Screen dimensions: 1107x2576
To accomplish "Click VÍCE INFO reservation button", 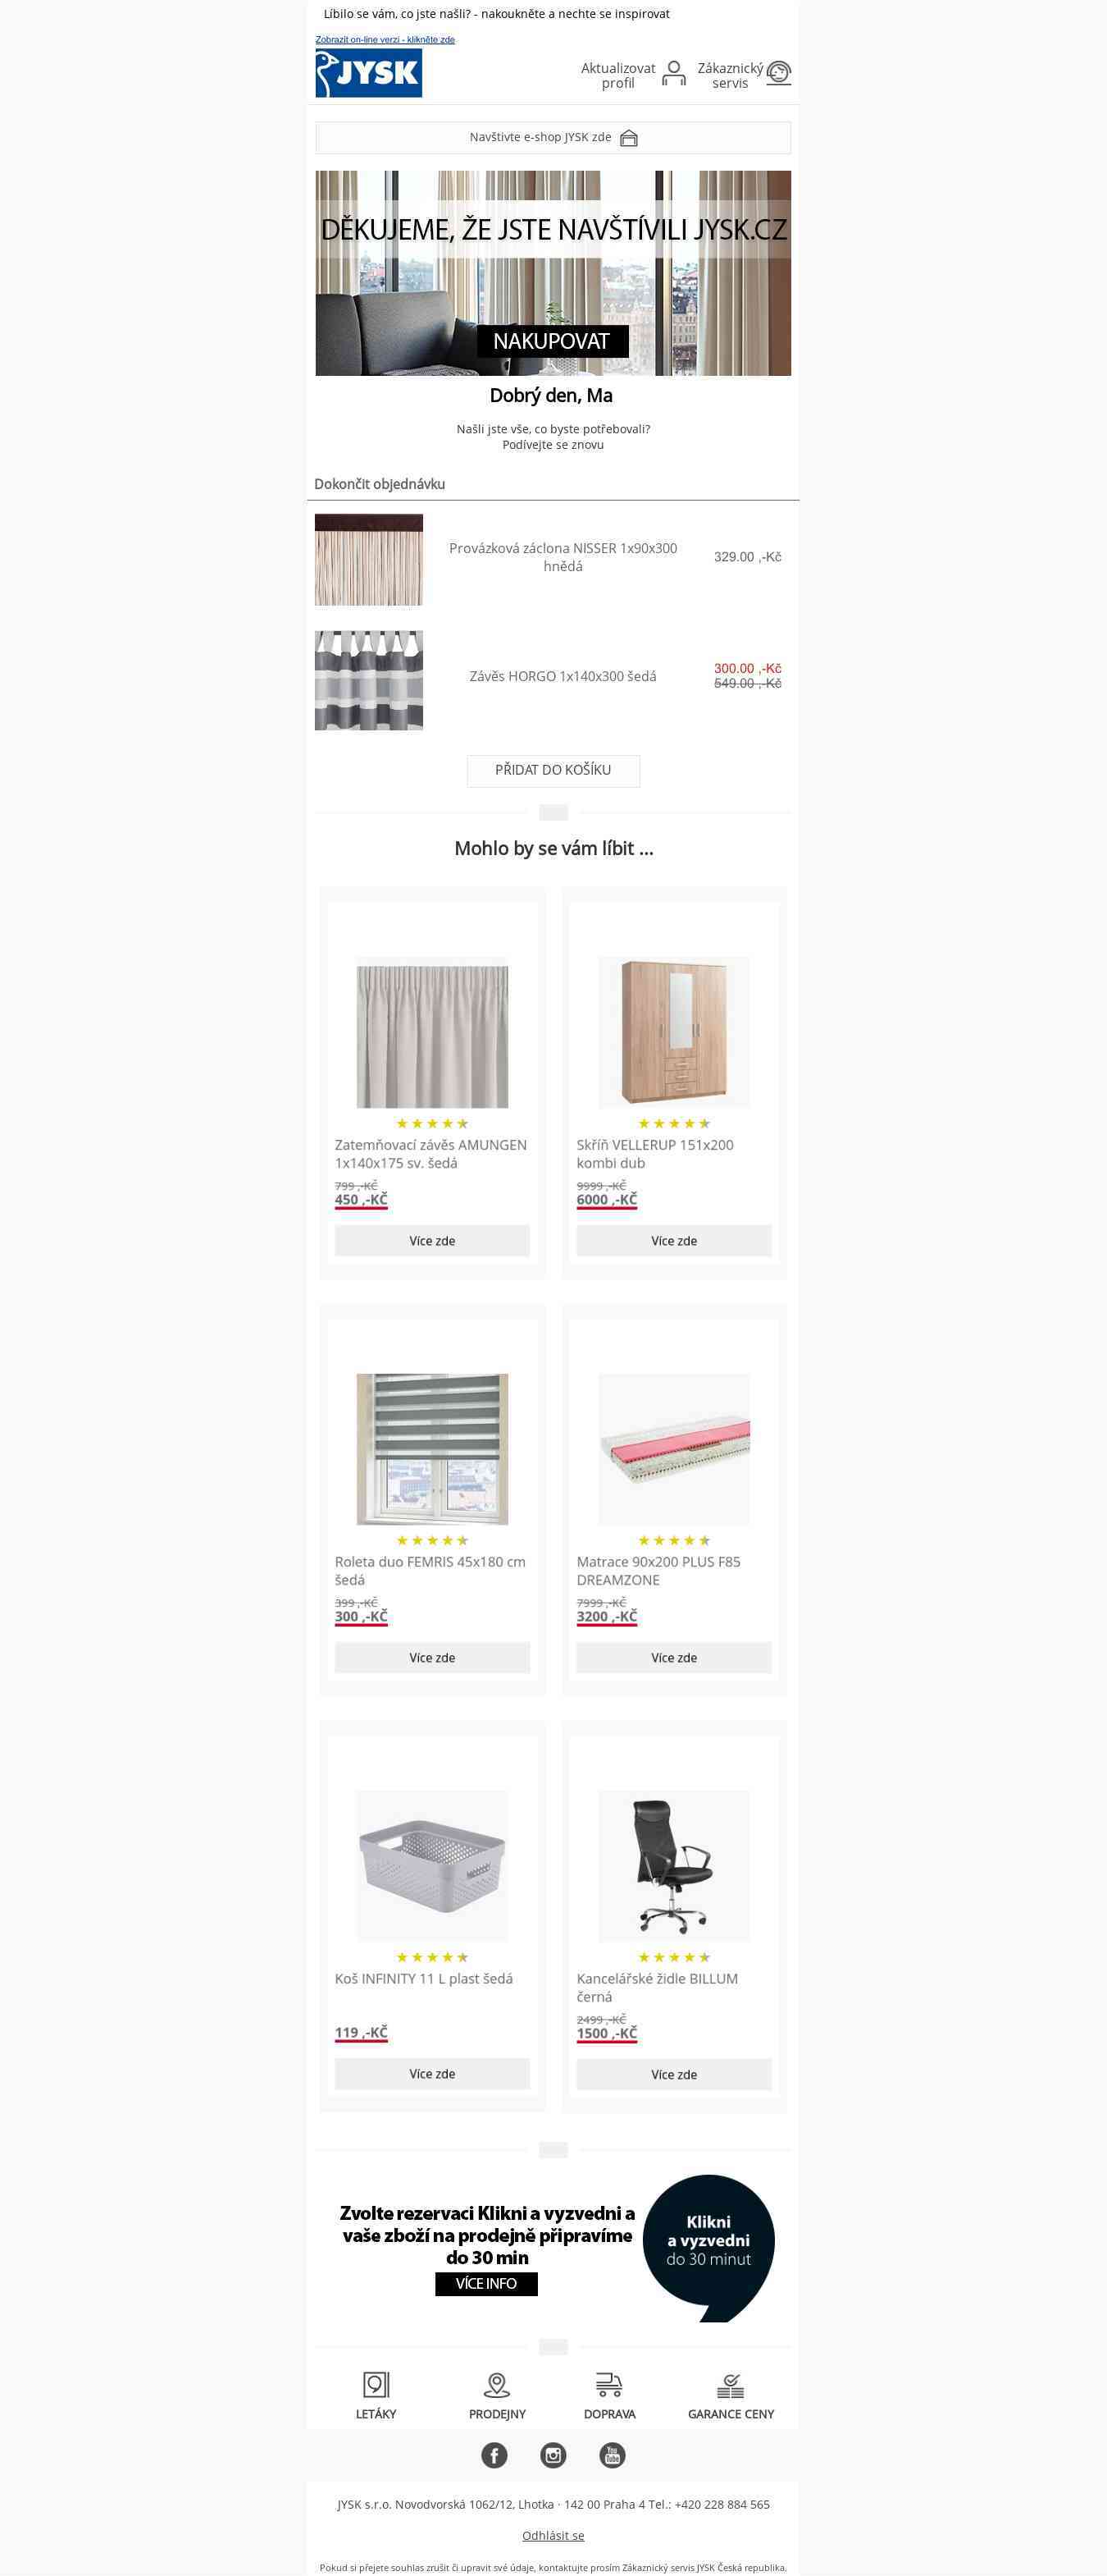I will [x=486, y=2283].
